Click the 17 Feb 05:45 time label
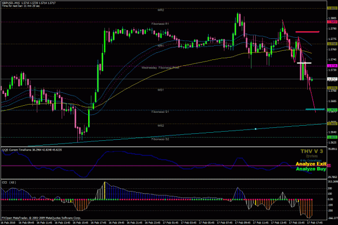The image size is (338, 225). point(207,223)
